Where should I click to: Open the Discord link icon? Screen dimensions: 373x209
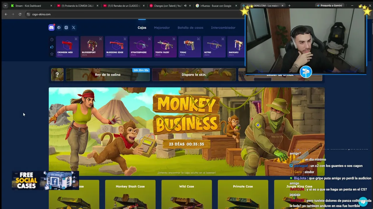coord(51,28)
